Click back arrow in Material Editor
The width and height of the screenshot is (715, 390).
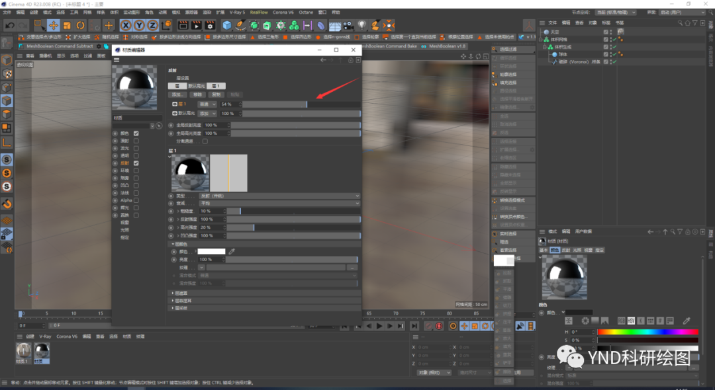(323, 60)
